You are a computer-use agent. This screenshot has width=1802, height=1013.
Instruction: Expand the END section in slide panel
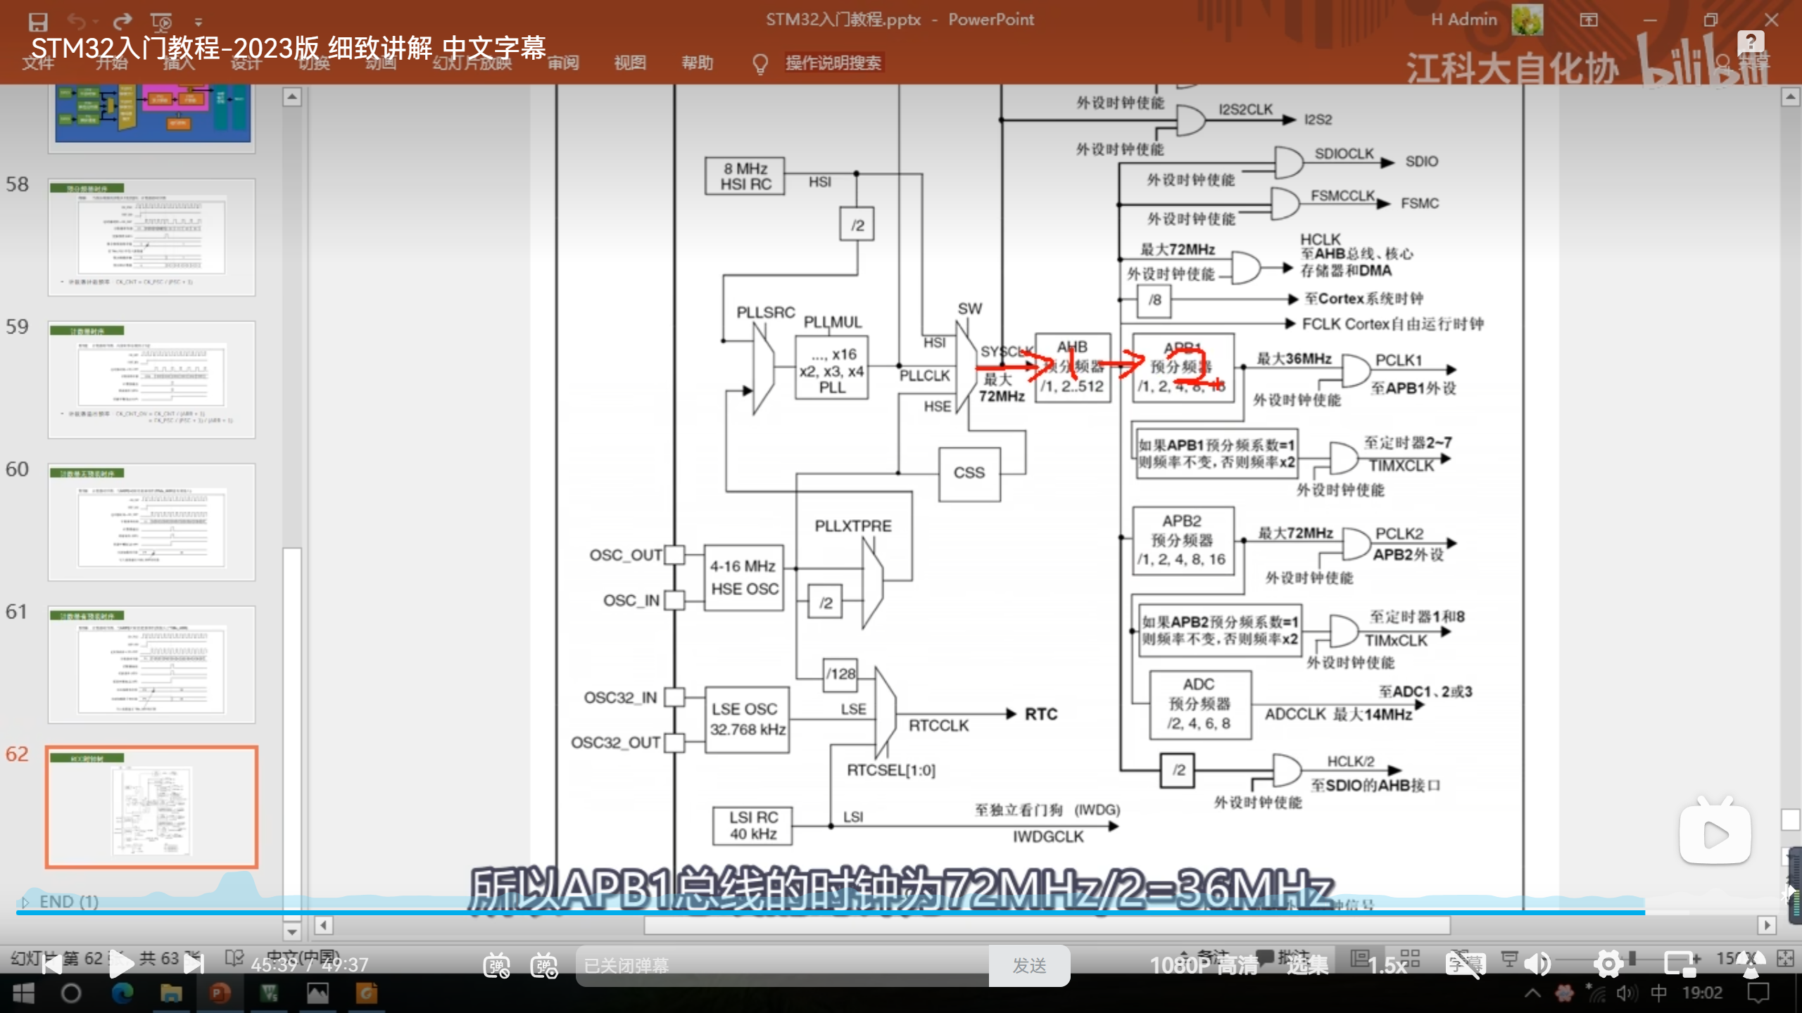click(25, 902)
